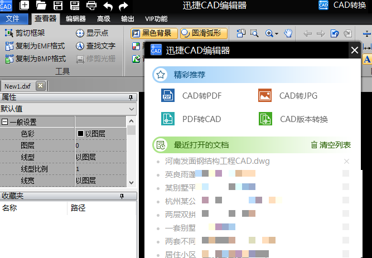This screenshot has height=258, width=372.
Task: Open the CAD转PDF converter
Action: click(191, 95)
